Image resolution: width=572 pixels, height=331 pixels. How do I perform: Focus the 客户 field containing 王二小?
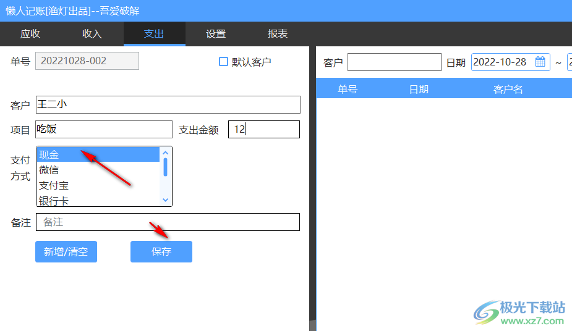point(168,105)
